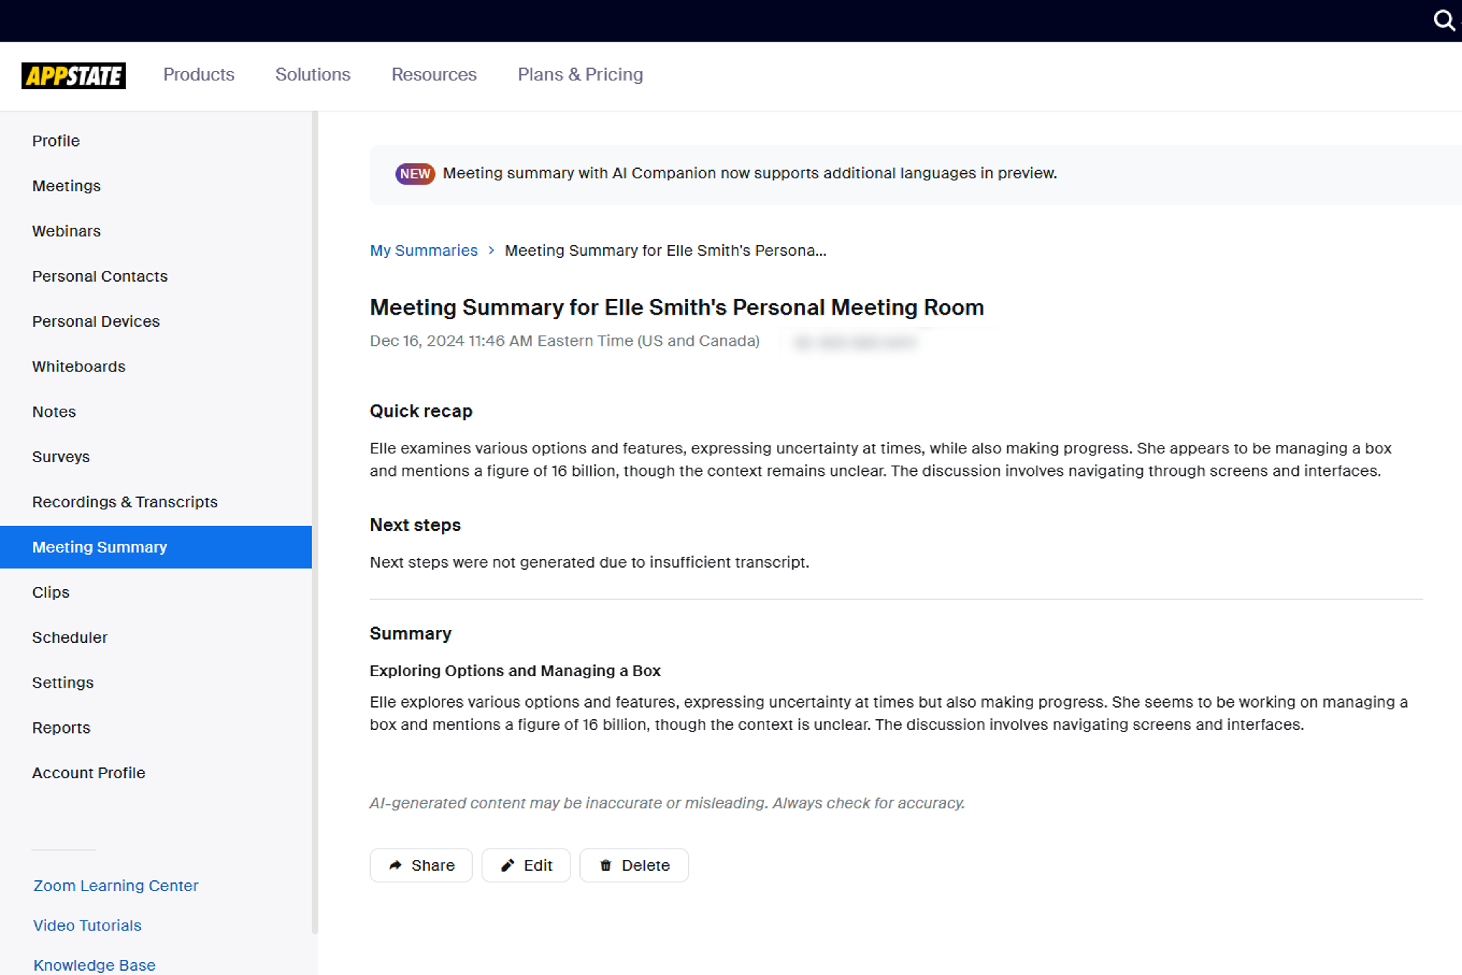Open the Video Tutorials link
This screenshot has width=1462, height=975.
[87, 925]
